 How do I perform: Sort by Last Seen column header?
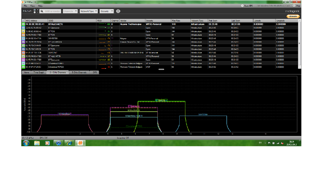coord(242,21)
